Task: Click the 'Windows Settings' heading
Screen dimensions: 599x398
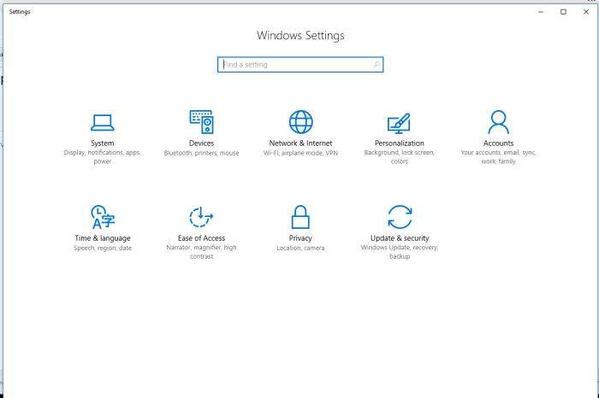Action: point(300,36)
